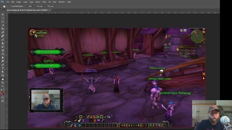The width and height of the screenshot is (232, 130).
Task: Select the Eyedropper tool
Action: click(x=3, y=32)
